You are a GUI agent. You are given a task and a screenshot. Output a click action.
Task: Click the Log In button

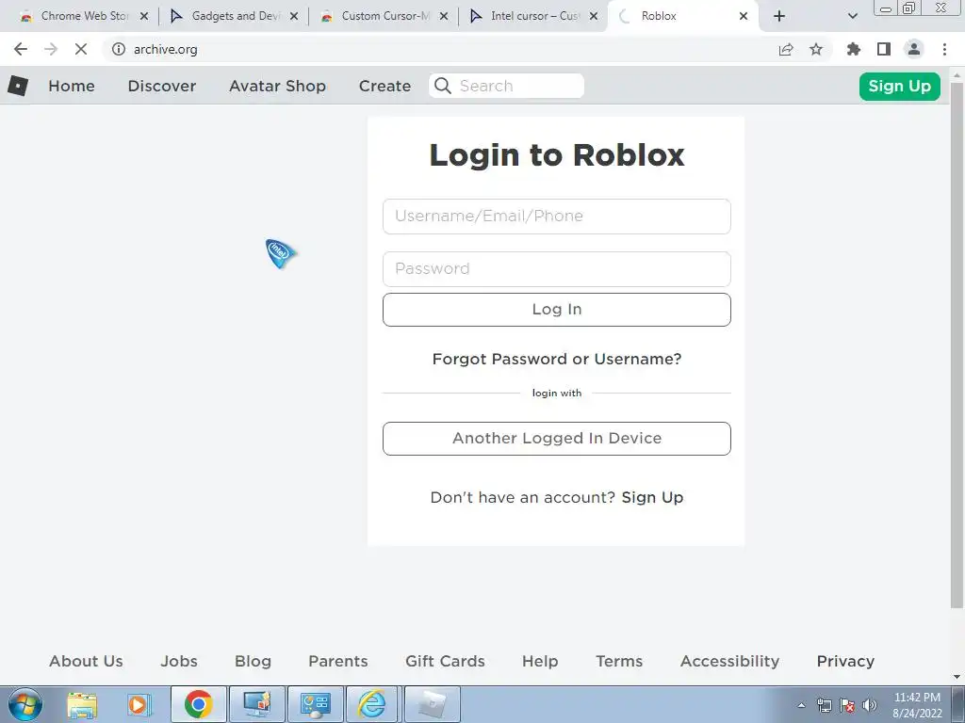click(x=556, y=309)
